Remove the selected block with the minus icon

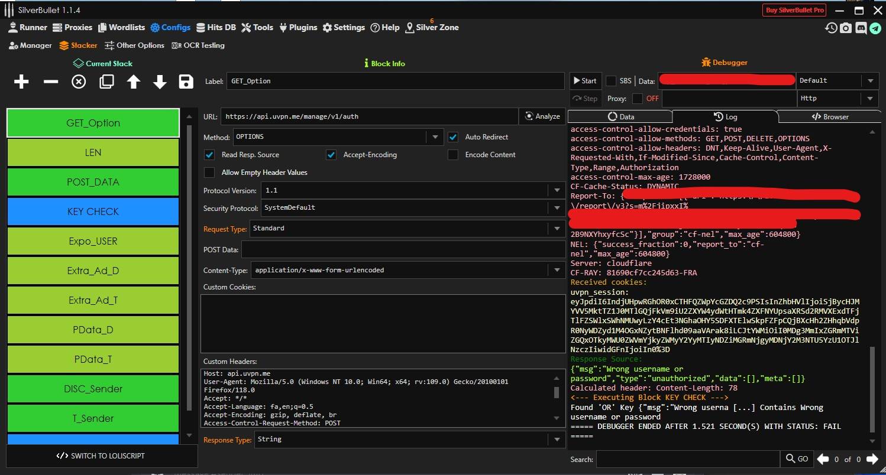click(x=51, y=82)
